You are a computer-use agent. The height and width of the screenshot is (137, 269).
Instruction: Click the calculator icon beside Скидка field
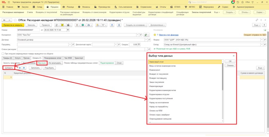pos(139,45)
